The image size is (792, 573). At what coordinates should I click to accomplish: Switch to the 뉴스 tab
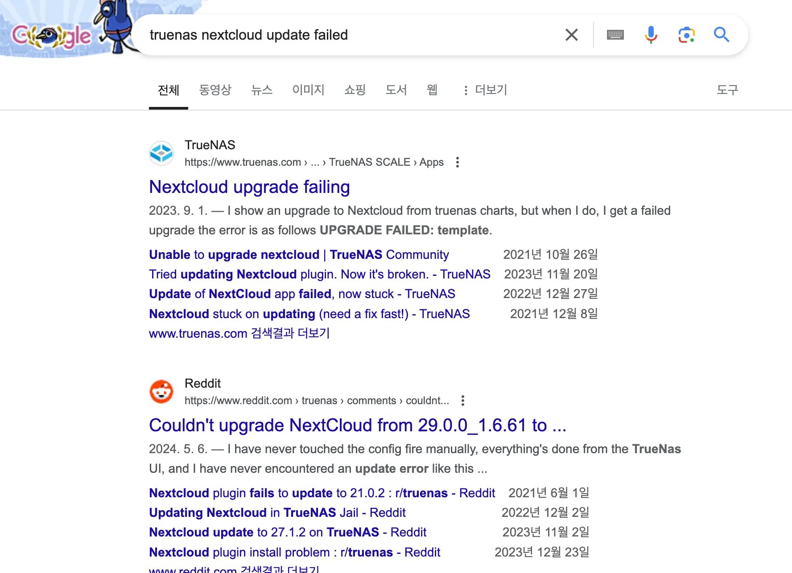click(x=262, y=90)
